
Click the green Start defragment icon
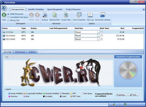[x=4, y=15]
